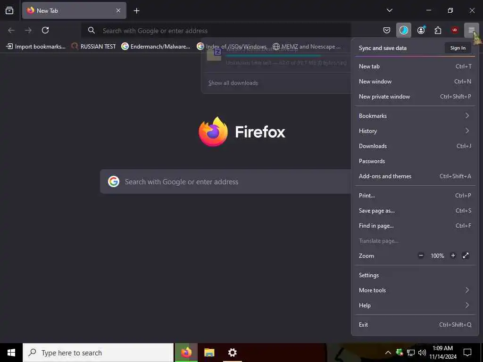Screen dimensions: 483x362
Task: Choose Print from the menu
Action: click(x=415, y=196)
